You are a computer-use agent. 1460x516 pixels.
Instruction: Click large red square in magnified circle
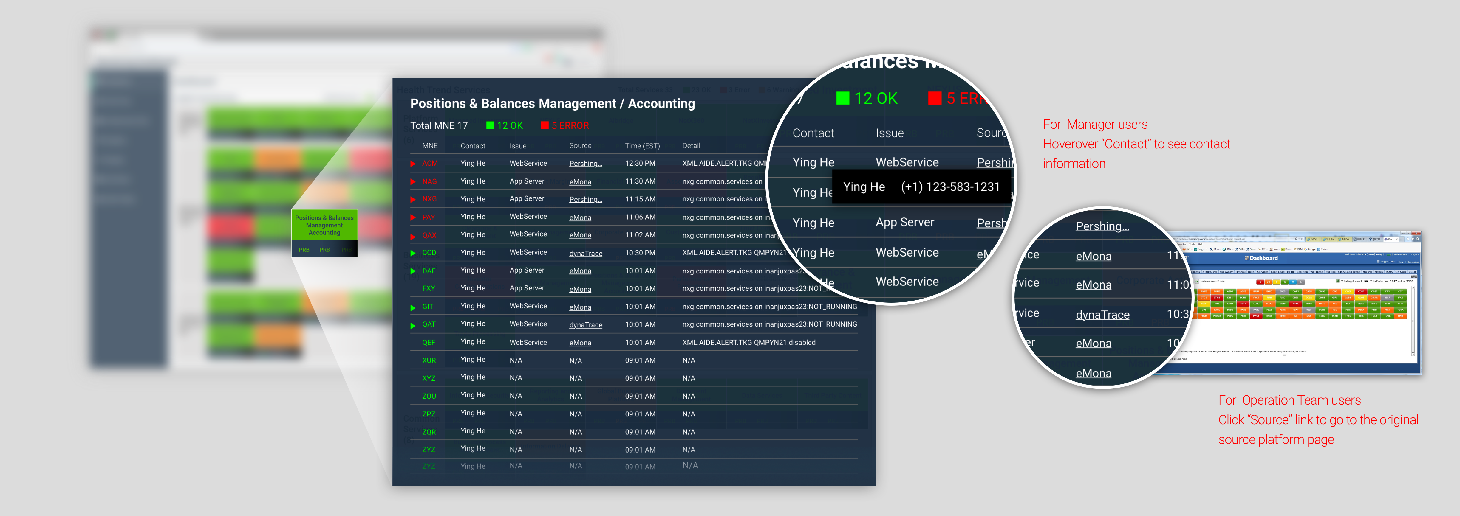[x=935, y=99]
